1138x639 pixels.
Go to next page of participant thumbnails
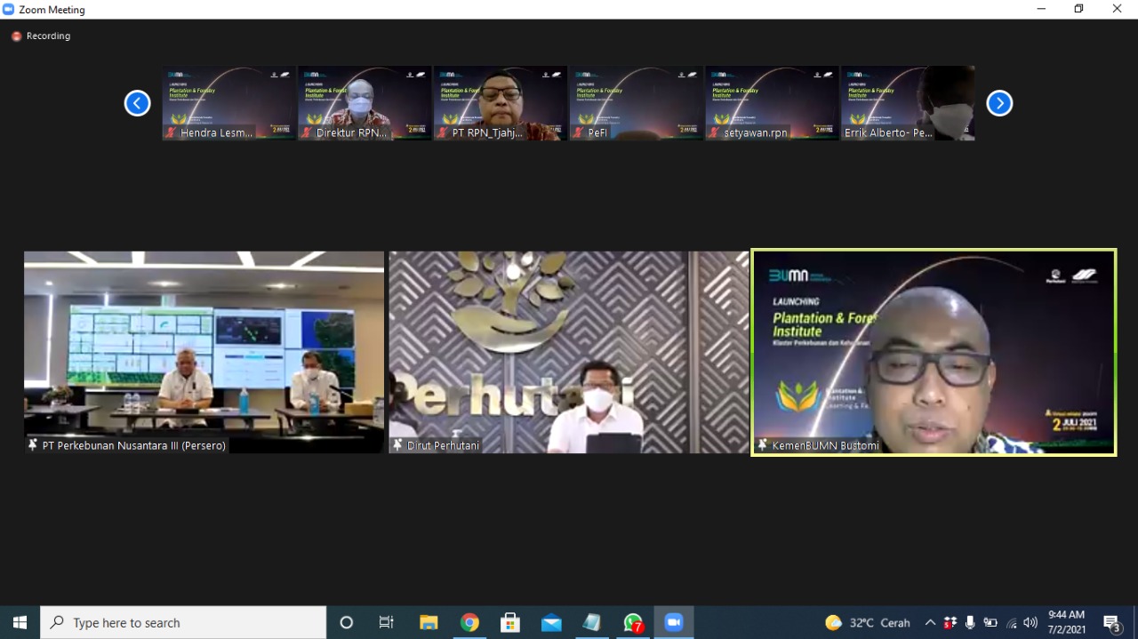(x=999, y=103)
